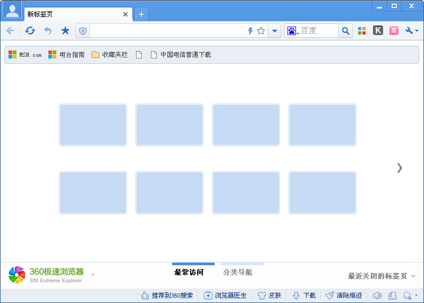This screenshot has height=303, width=424.
Task: Click the pink ticket extension icon
Action: 394,31
